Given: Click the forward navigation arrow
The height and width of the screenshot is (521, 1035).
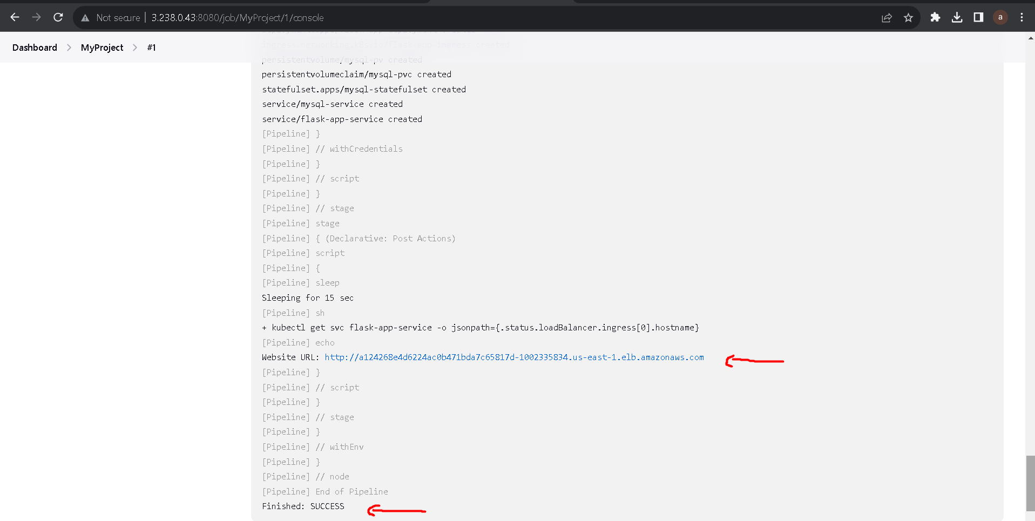Looking at the screenshot, I should pyautogui.click(x=36, y=17).
